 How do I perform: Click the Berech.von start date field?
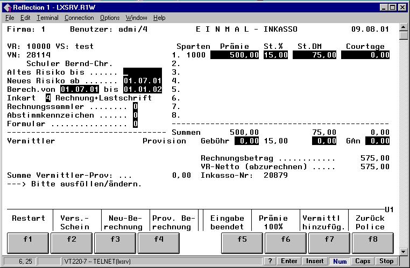(80, 89)
